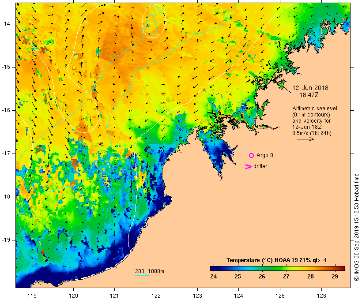Click colorbar tick label 25
362x300 pixels.
(x=238, y=277)
